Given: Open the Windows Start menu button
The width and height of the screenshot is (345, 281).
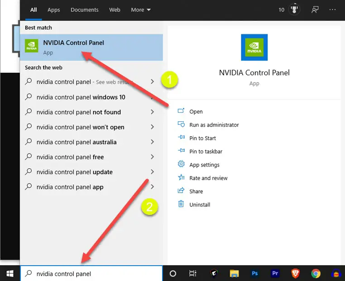Looking at the screenshot, I should pyautogui.click(x=10, y=273).
